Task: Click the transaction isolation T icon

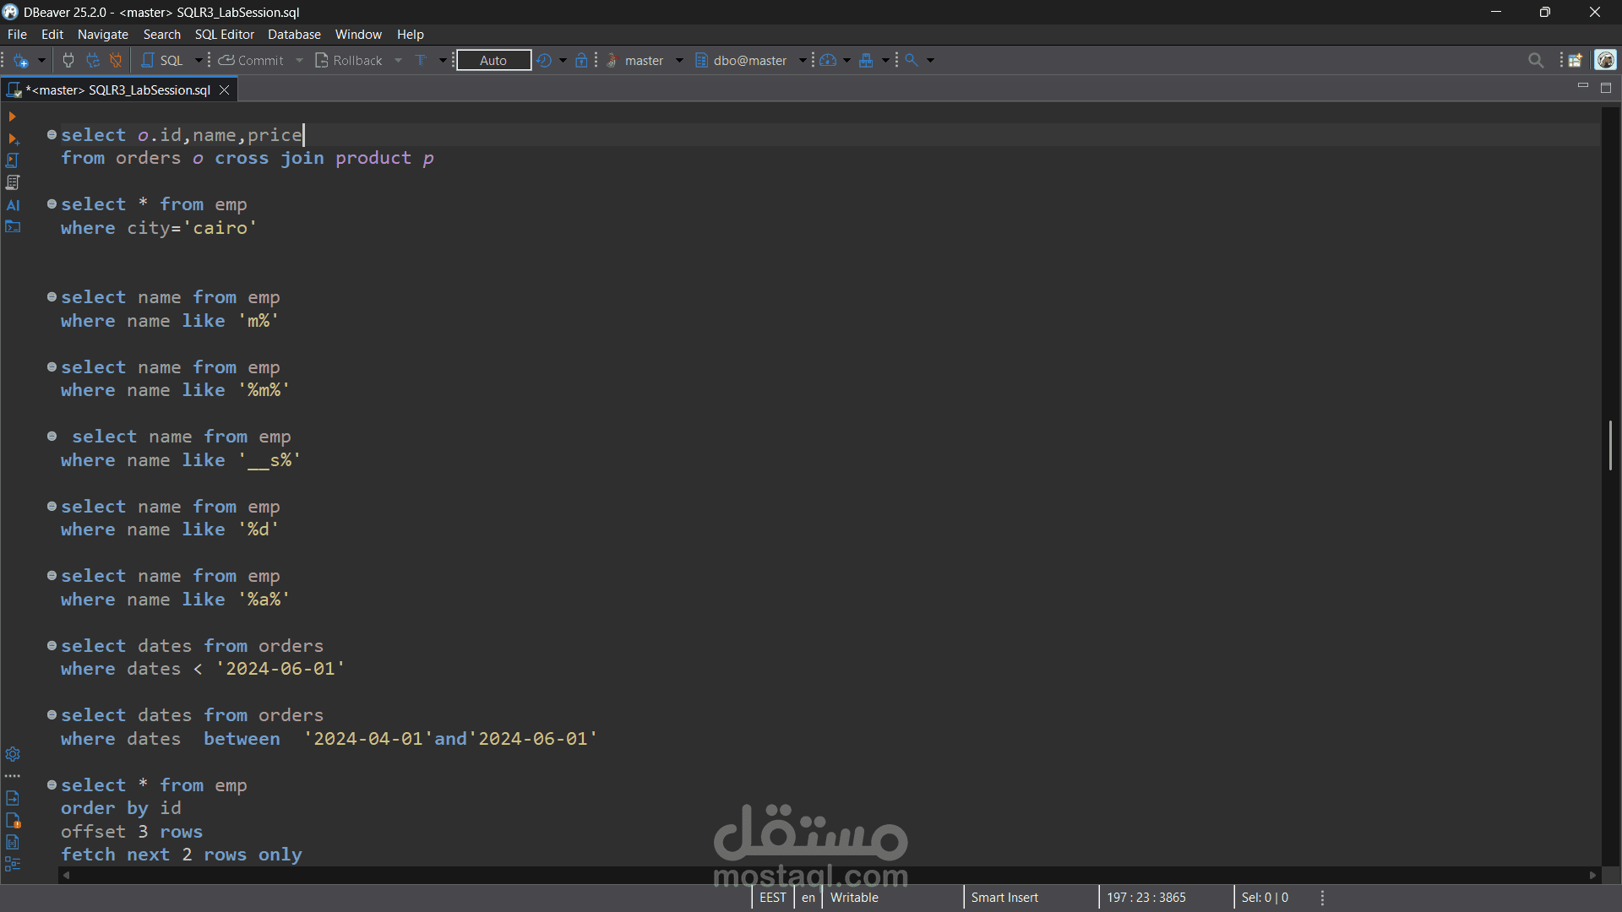Action: click(x=421, y=61)
